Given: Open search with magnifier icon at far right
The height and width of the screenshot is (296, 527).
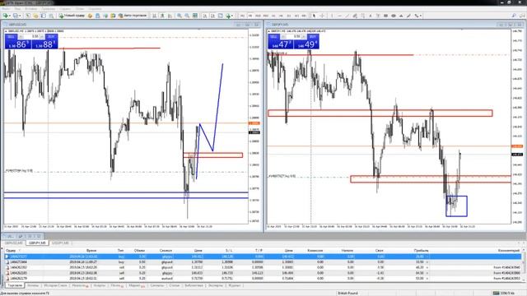Looking at the screenshot, I should click(514, 16).
